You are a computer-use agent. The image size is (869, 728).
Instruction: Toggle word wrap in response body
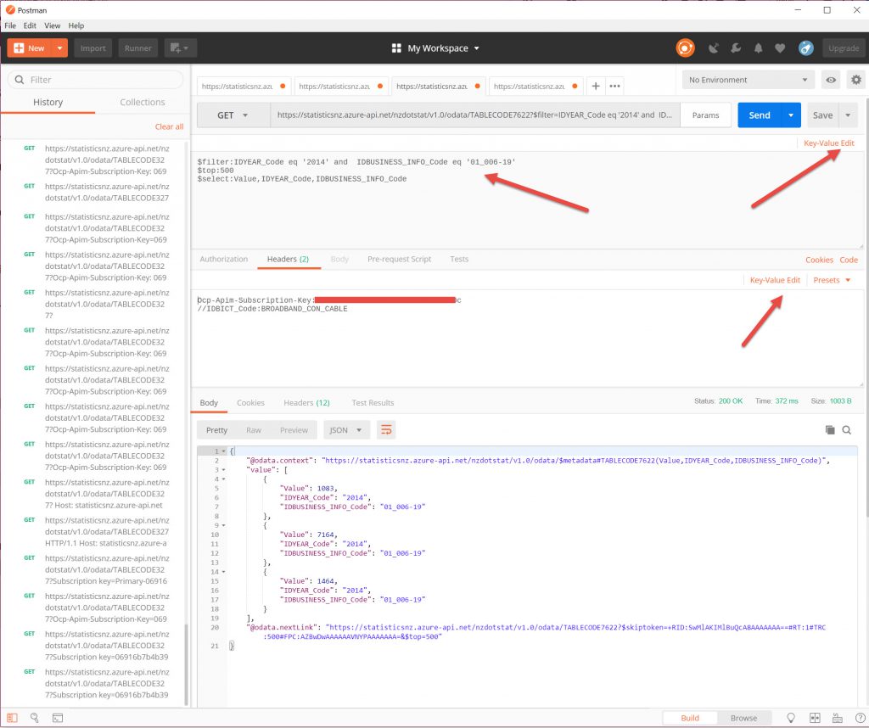coord(386,430)
